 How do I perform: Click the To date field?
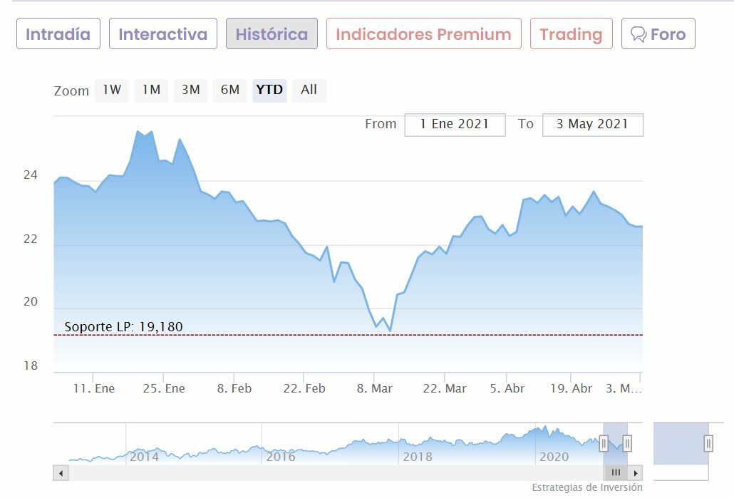[592, 124]
